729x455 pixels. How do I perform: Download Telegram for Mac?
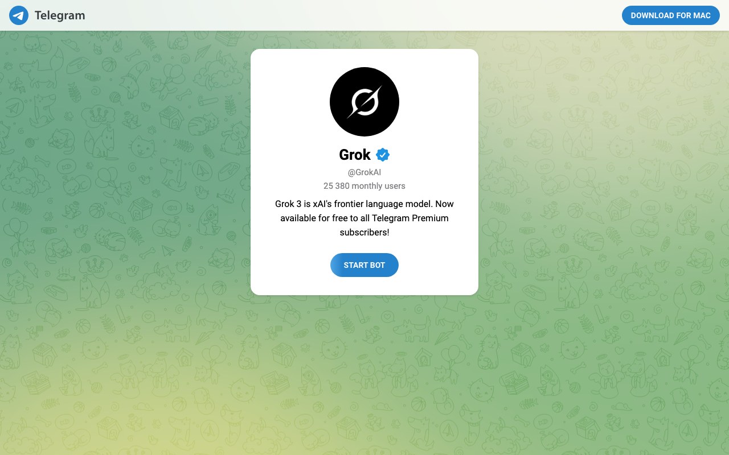[671, 15]
